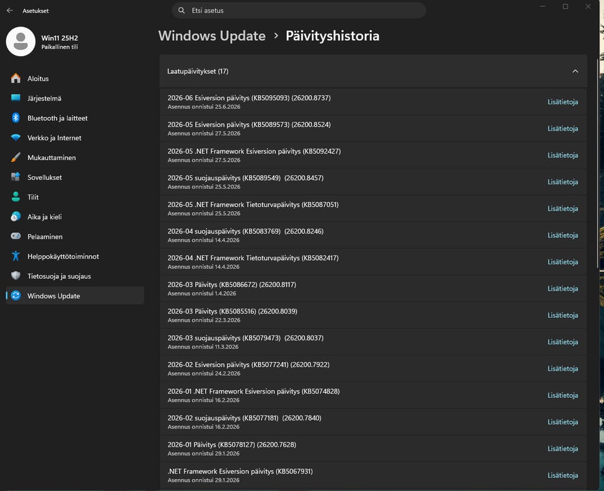Click 'Asennus onnistui 22.3.2026' status text
The image size is (604, 491).
click(204, 320)
